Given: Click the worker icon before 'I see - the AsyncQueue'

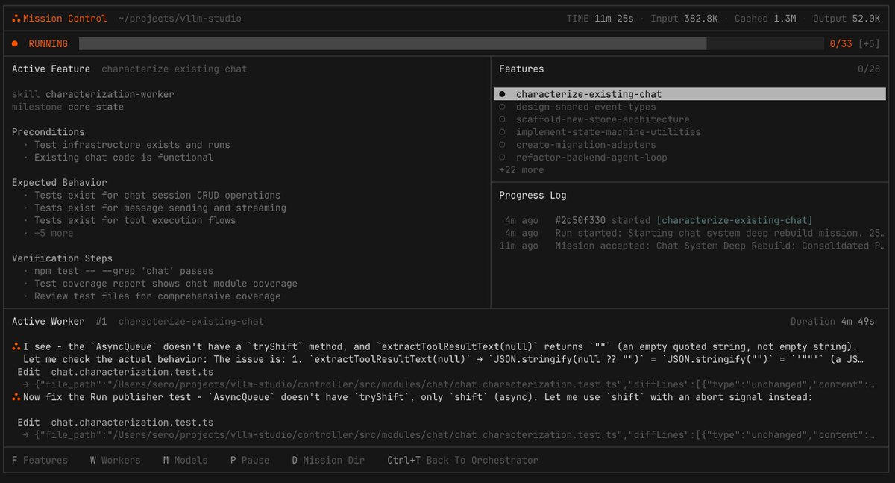Looking at the screenshot, I should pyautogui.click(x=16, y=347).
